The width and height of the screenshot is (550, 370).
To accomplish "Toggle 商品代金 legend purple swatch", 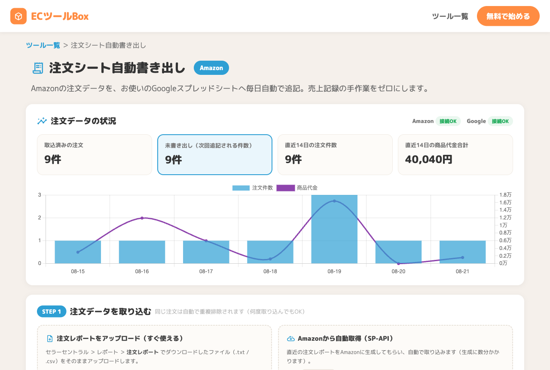I will pos(286,188).
